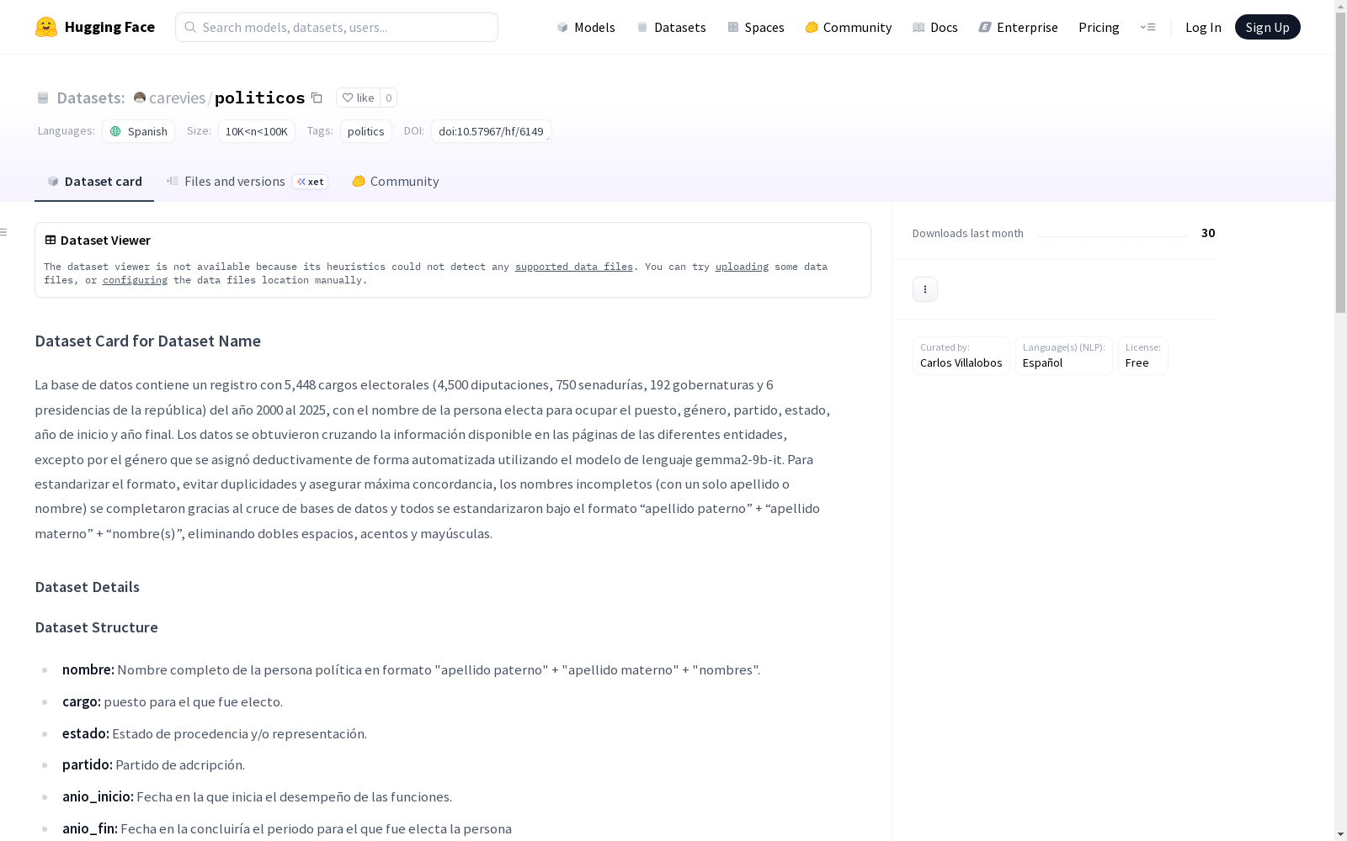Click the Dataset Details heading

88,587
